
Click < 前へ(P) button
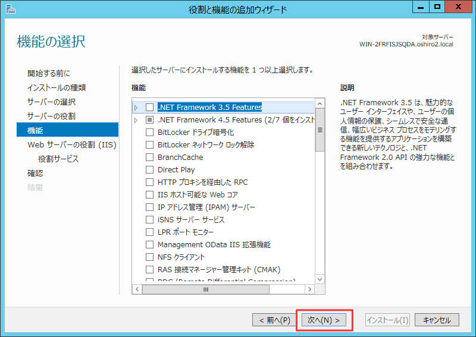pos(274,320)
